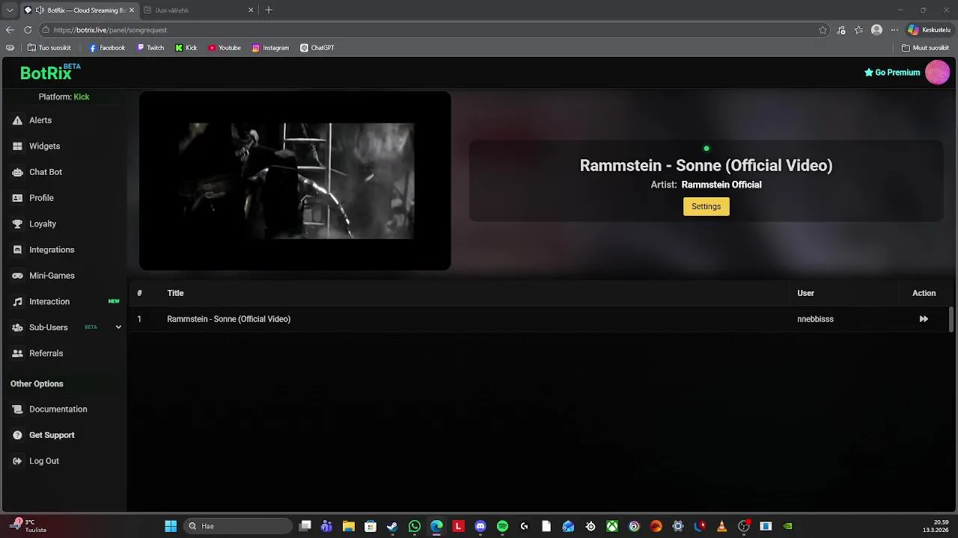The image size is (958, 538).
Task: Open the Xbox app from taskbar
Action: point(612,526)
